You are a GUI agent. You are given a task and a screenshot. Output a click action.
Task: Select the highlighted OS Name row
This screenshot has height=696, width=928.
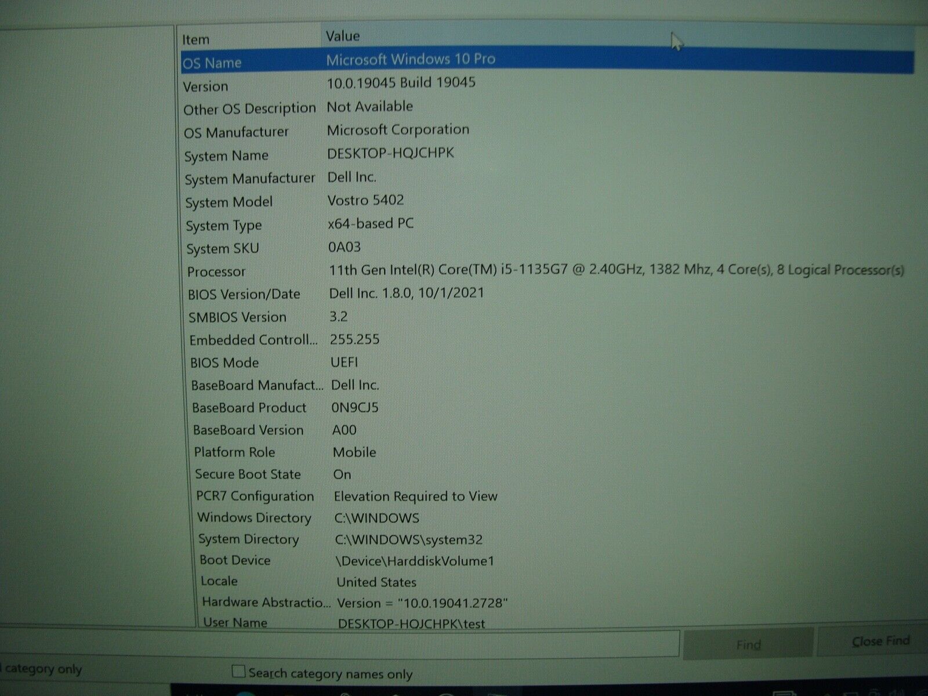(547, 61)
